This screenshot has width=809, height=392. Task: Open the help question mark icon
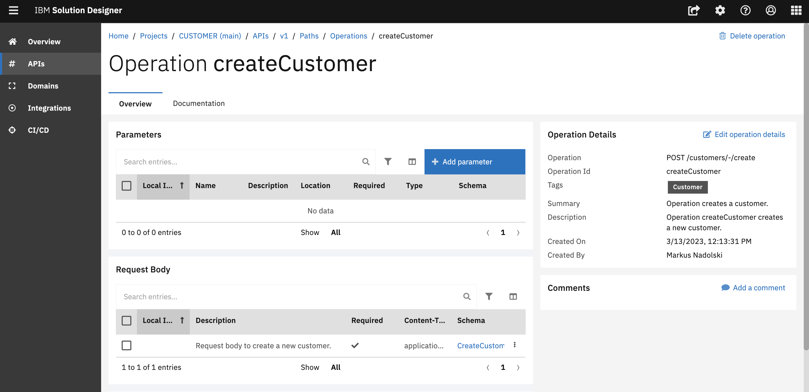745,10
